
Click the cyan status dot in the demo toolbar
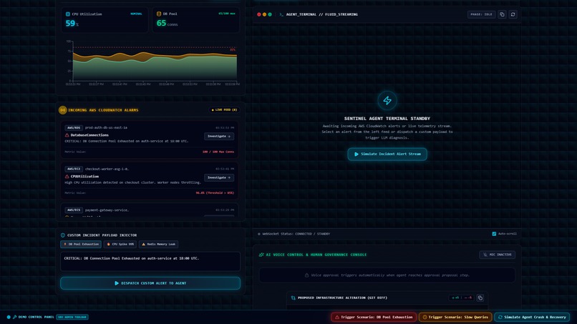coord(9,317)
